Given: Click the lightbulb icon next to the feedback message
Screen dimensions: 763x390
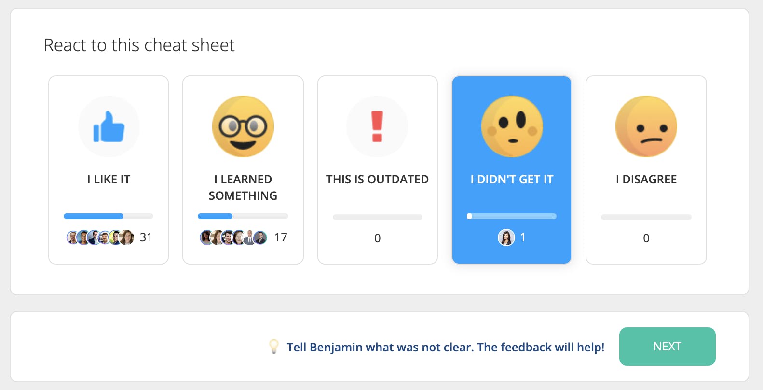Looking at the screenshot, I should coord(275,347).
